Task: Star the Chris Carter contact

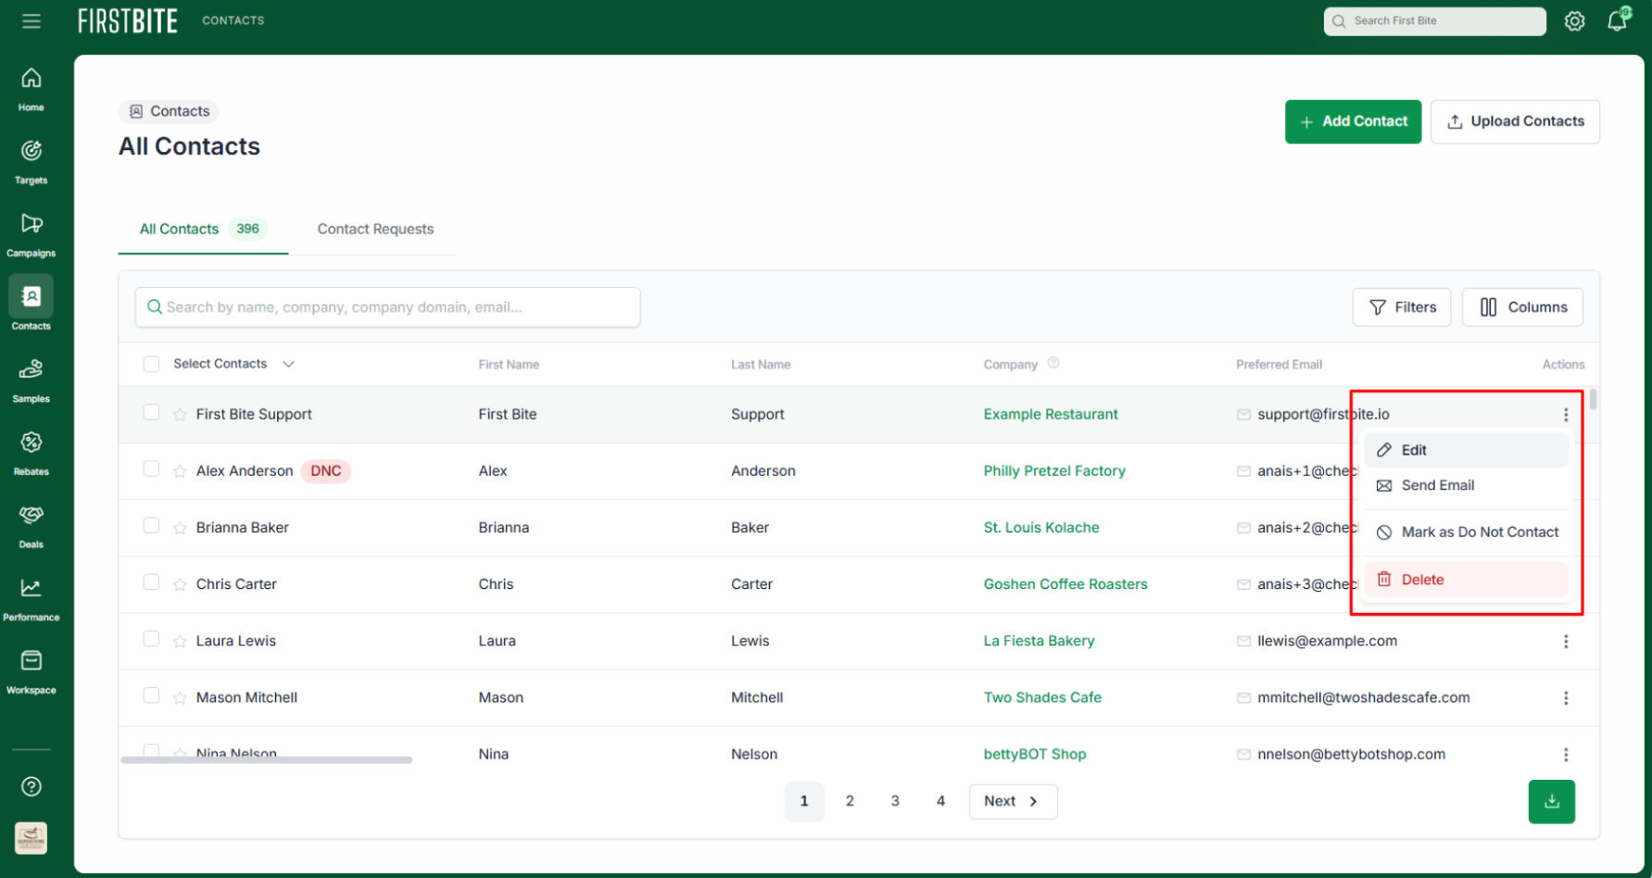Action: (180, 584)
